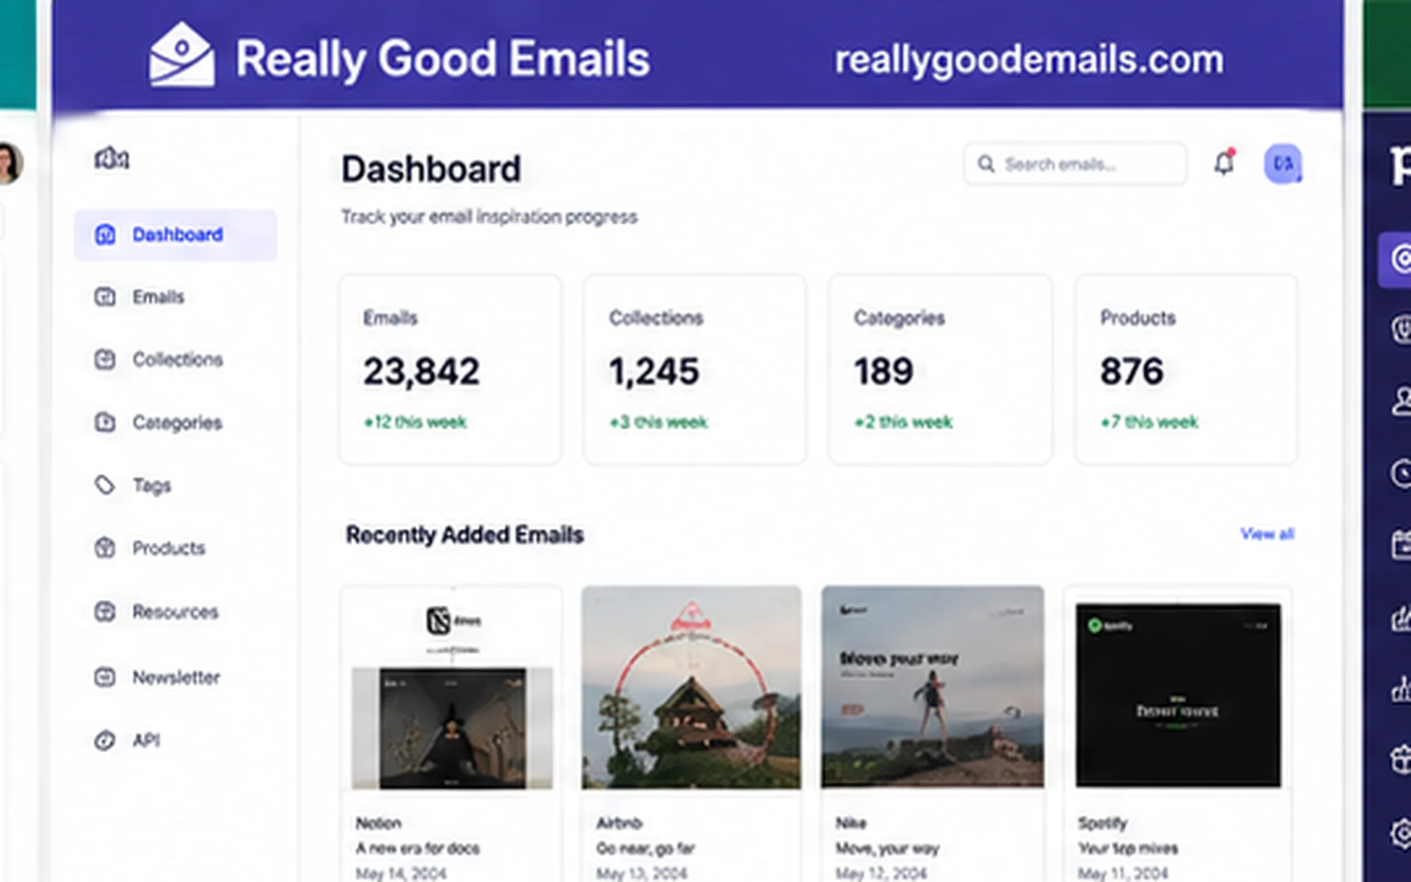Click the Notion sender name
1411x882 pixels.
pyautogui.click(x=379, y=823)
